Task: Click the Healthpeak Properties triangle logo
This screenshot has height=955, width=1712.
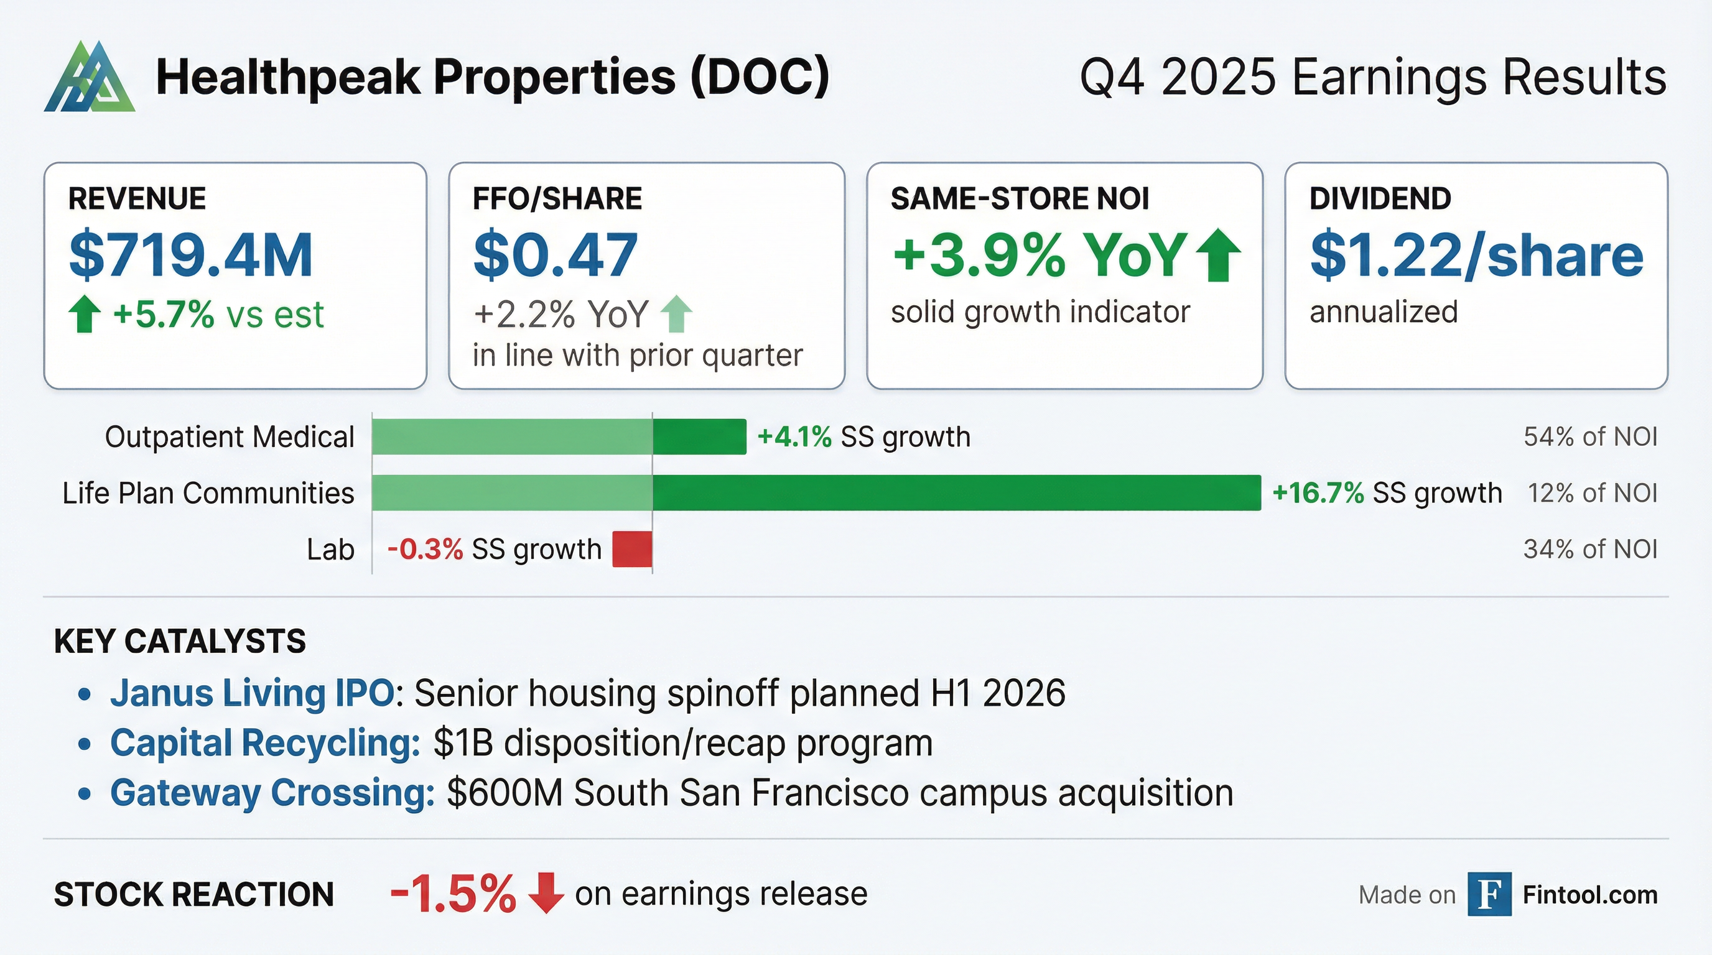Action: 90,77
